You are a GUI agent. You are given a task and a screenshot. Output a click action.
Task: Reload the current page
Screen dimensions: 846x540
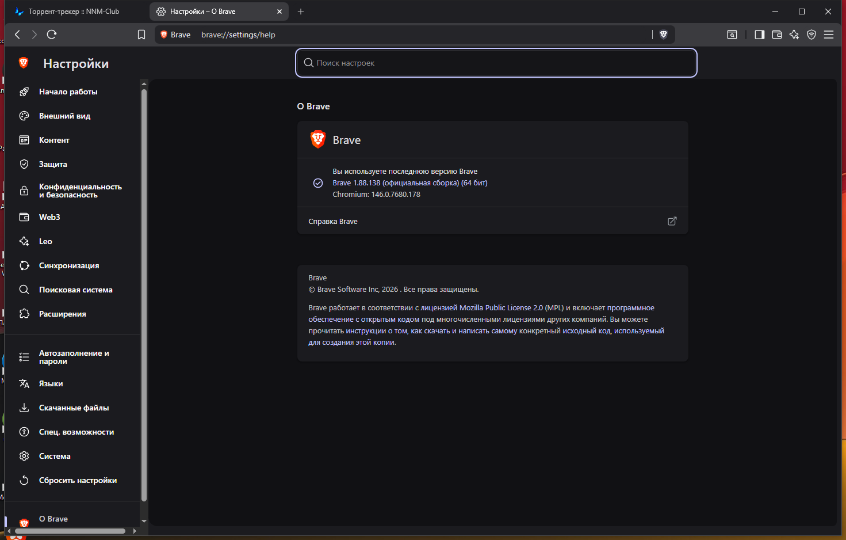[x=52, y=35]
